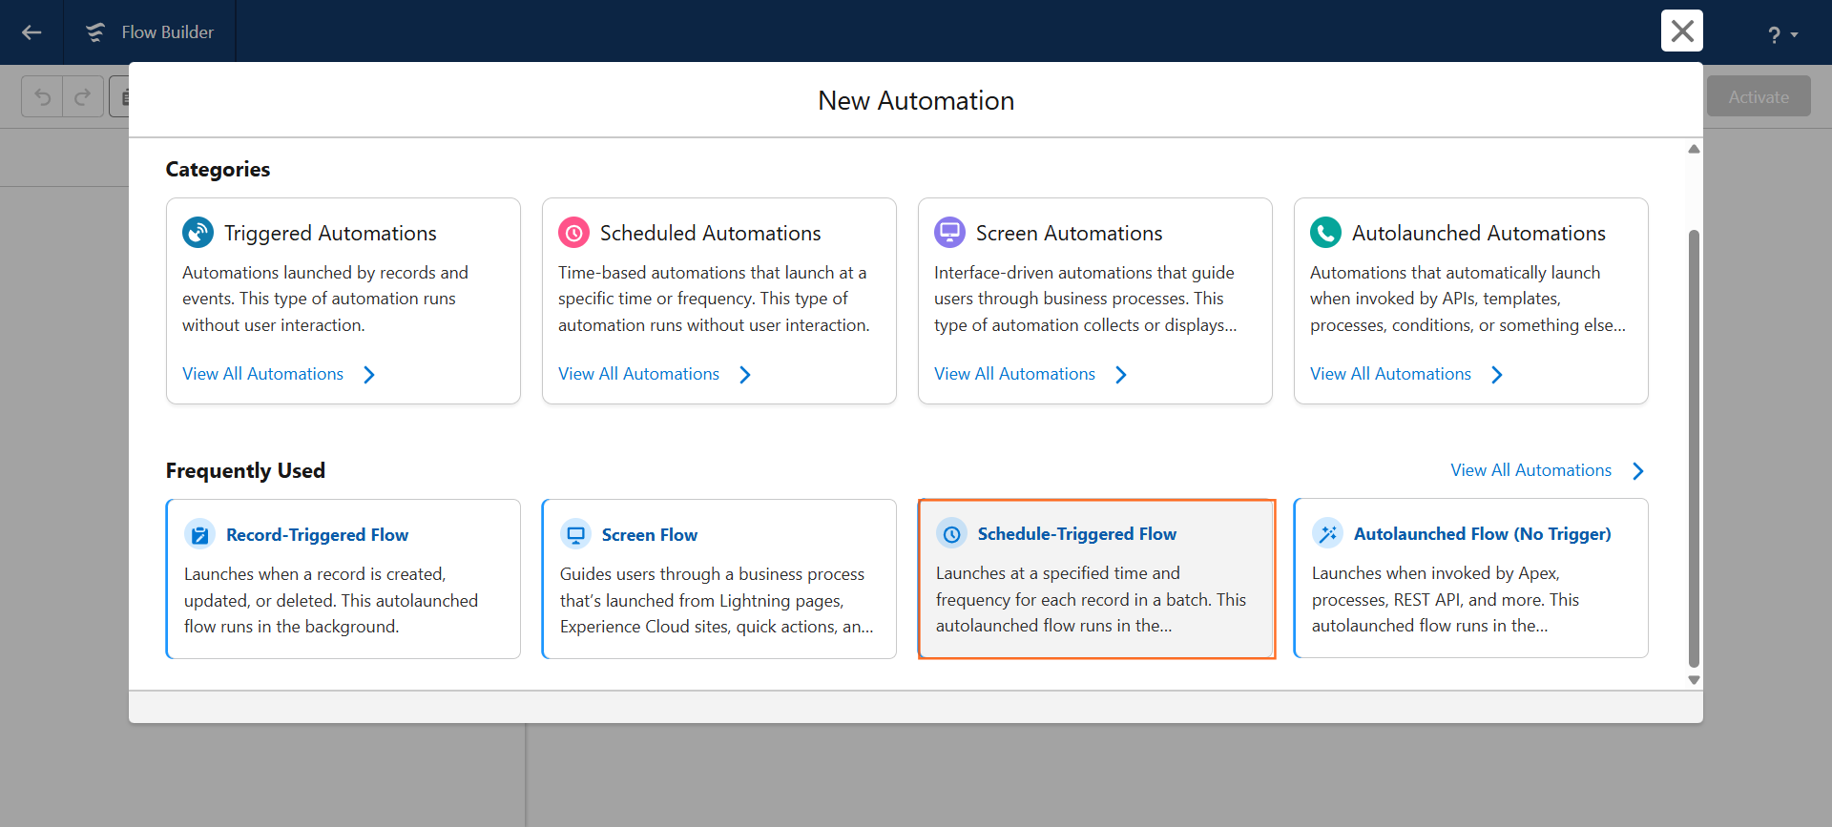This screenshot has height=827, width=1832.
Task: Click the Record-Triggered Flow clipboard icon
Action: pyautogui.click(x=199, y=534)
